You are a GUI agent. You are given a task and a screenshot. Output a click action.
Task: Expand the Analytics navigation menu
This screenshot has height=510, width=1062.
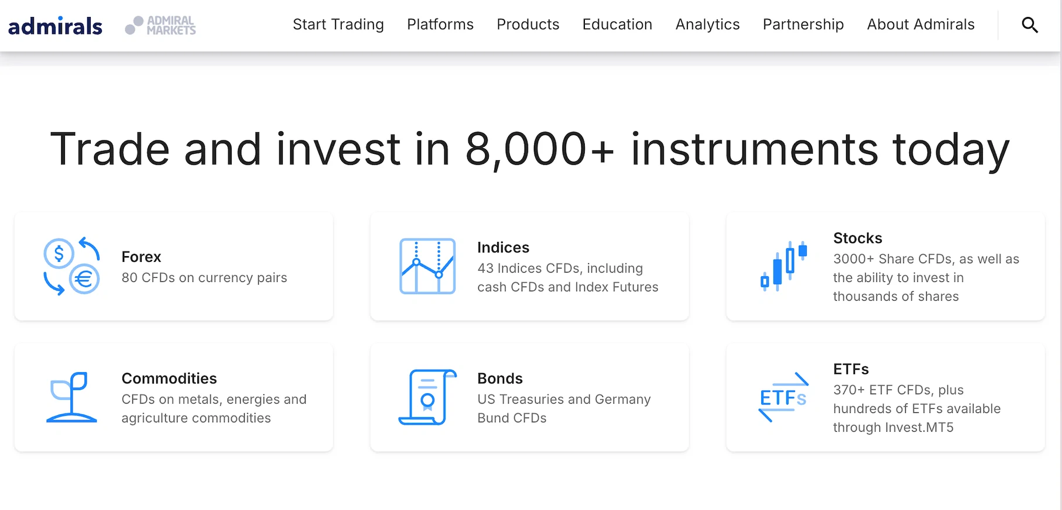coord(707,25)
